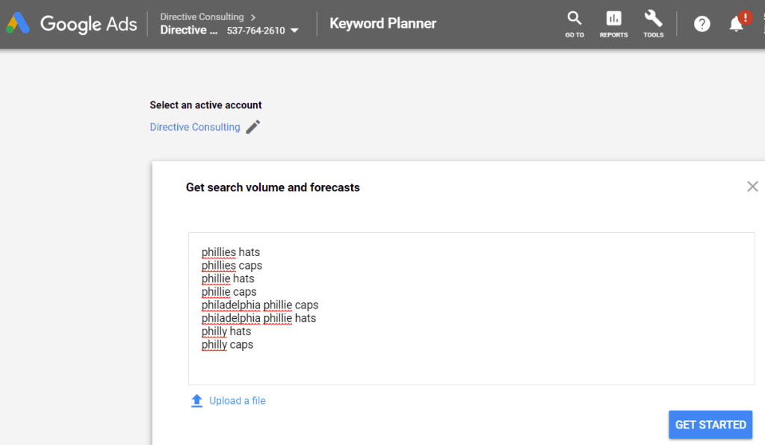Click the 'phillies hats' keyword line
Screen dimensions: 765x445
(231, 252)
